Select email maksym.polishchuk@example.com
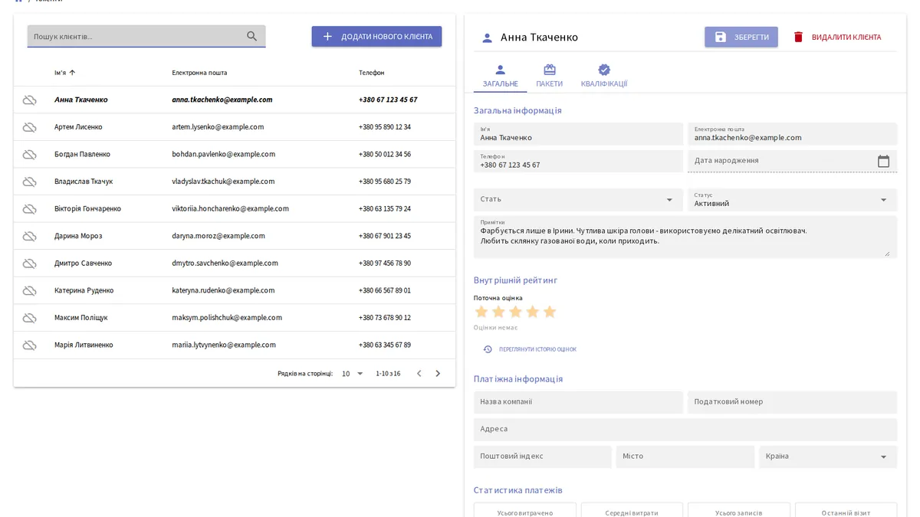 (x=227, y=318)
